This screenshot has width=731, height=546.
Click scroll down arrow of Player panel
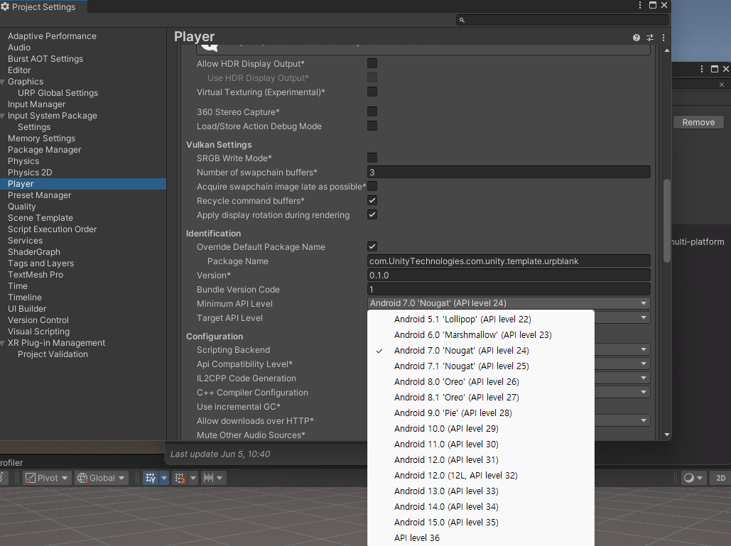tap(666, 435)
